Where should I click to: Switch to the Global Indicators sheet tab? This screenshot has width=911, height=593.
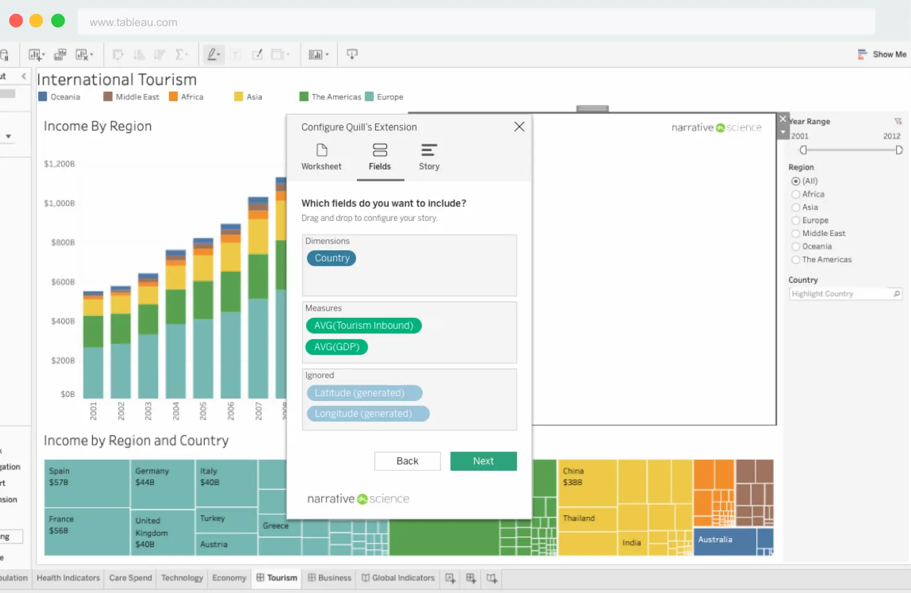click(398, 578)
